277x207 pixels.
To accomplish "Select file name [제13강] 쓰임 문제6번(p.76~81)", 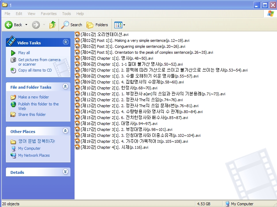I will point(140,106).
